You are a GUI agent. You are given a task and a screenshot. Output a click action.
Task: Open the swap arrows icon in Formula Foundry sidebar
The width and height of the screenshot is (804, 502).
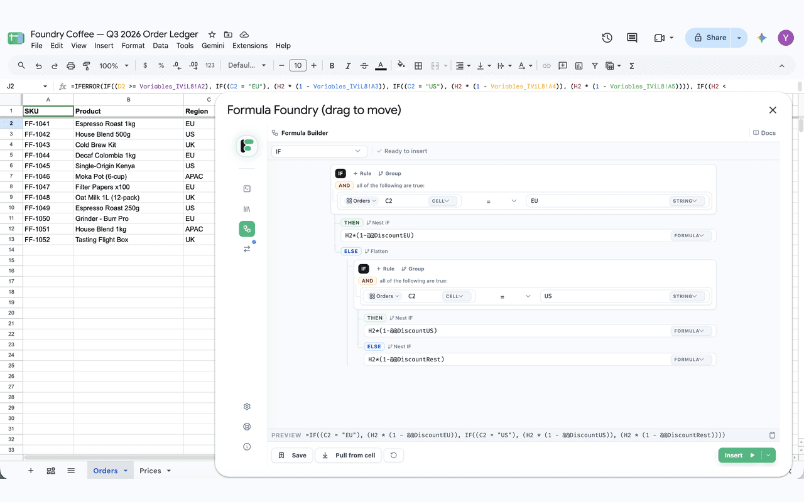pyautogui.click(x=247, y=249)
